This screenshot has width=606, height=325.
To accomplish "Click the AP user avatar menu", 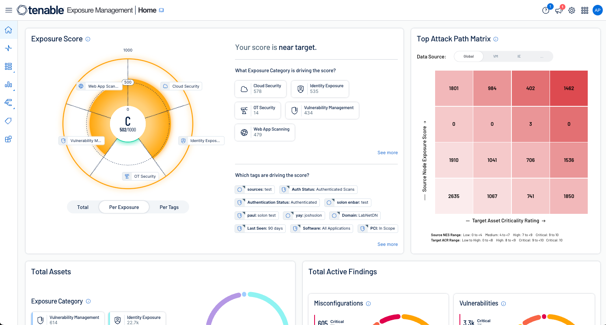I will [x=597, y=11].
